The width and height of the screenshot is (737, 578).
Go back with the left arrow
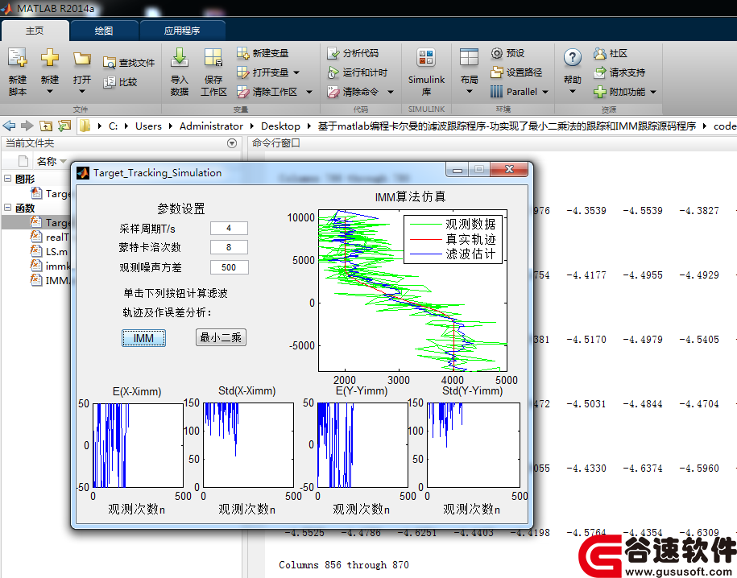(x=9, y=126)
